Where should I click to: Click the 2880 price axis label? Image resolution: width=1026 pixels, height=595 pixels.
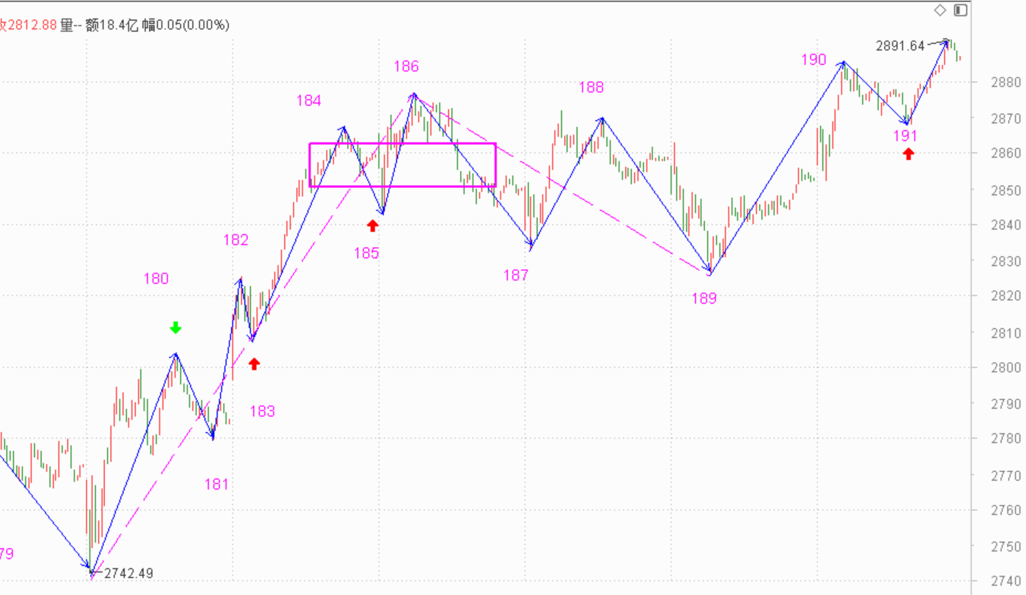(x=1006, y=82)
